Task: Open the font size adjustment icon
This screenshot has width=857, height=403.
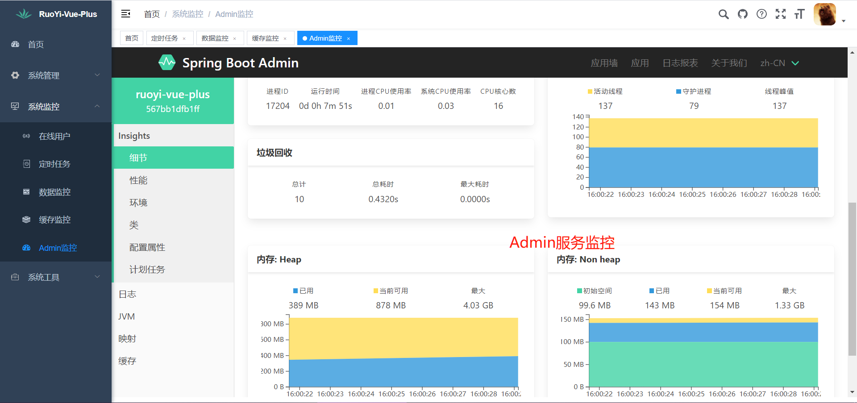Action: (799, 14)
